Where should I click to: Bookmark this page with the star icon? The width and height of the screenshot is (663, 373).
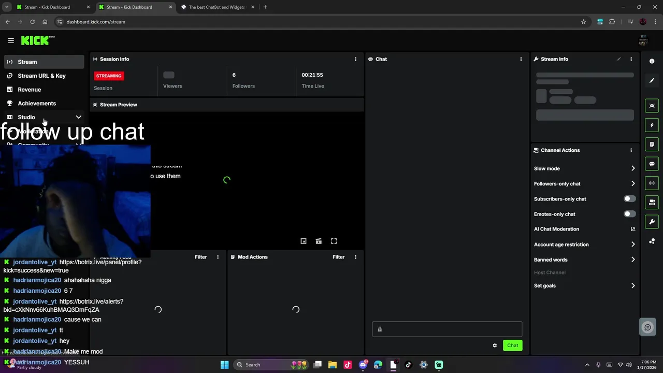[x=584, y=22]
